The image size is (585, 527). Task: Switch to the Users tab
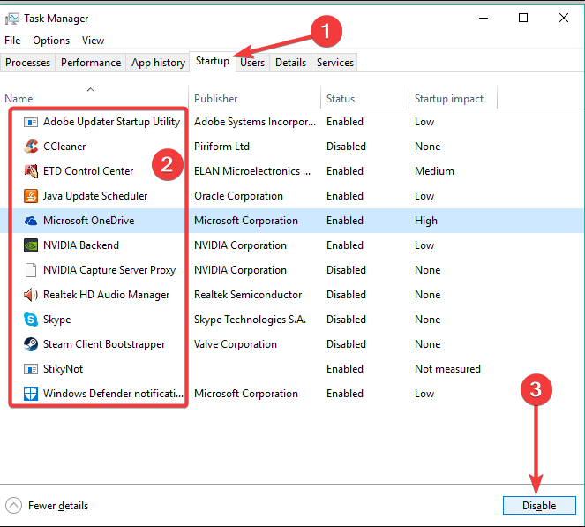pos(252,63)
